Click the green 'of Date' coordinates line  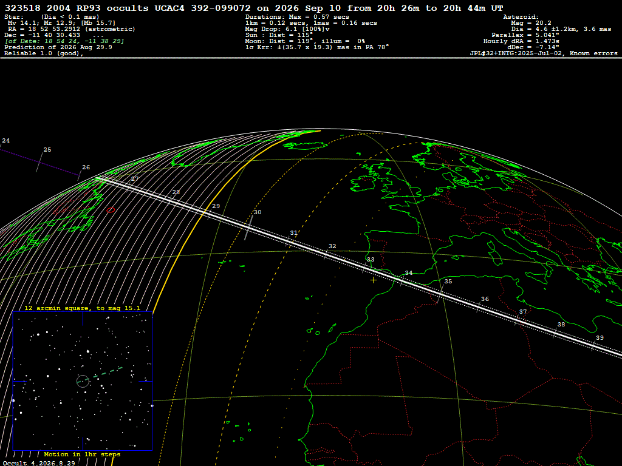pos(64,41)
